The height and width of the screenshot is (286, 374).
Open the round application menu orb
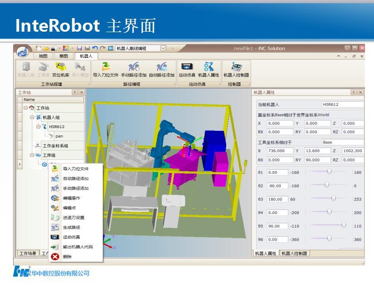coord(23,51)
